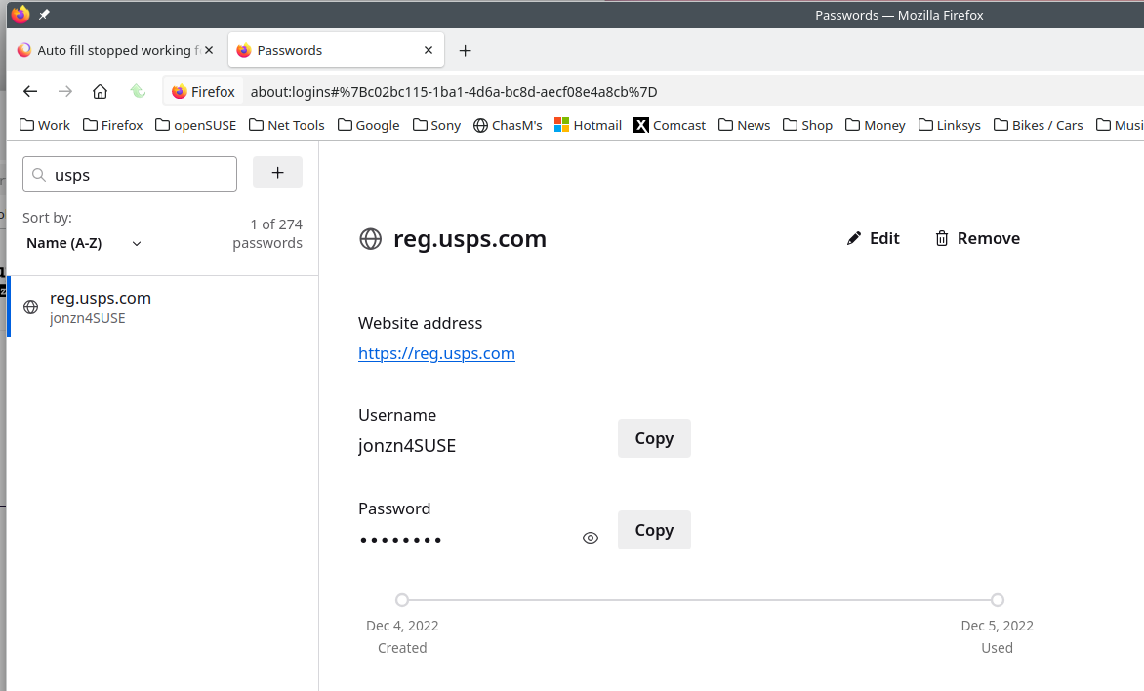Click the Created Dec 4, 2022 timeline point
This screenshot has height=691, width=1144.
point(402,600)
